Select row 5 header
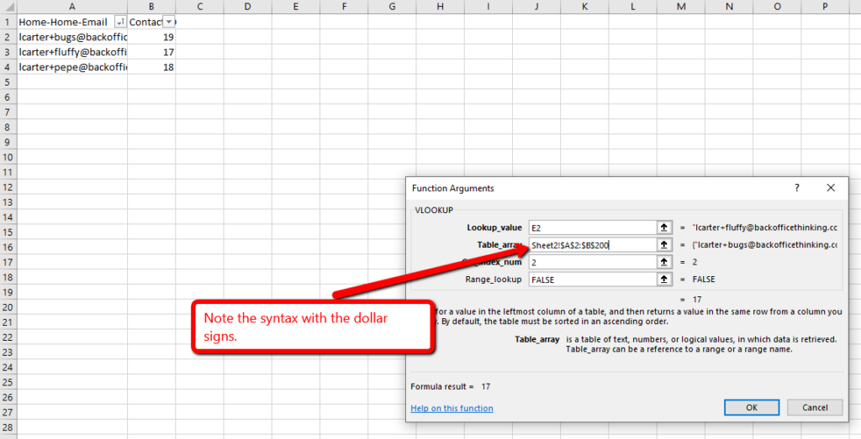This screenshot has height=439, width=861. [x=8, y=81]
